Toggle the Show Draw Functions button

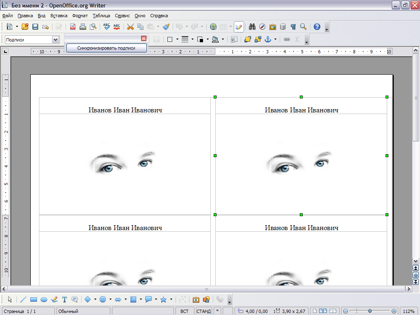[239, 27]
